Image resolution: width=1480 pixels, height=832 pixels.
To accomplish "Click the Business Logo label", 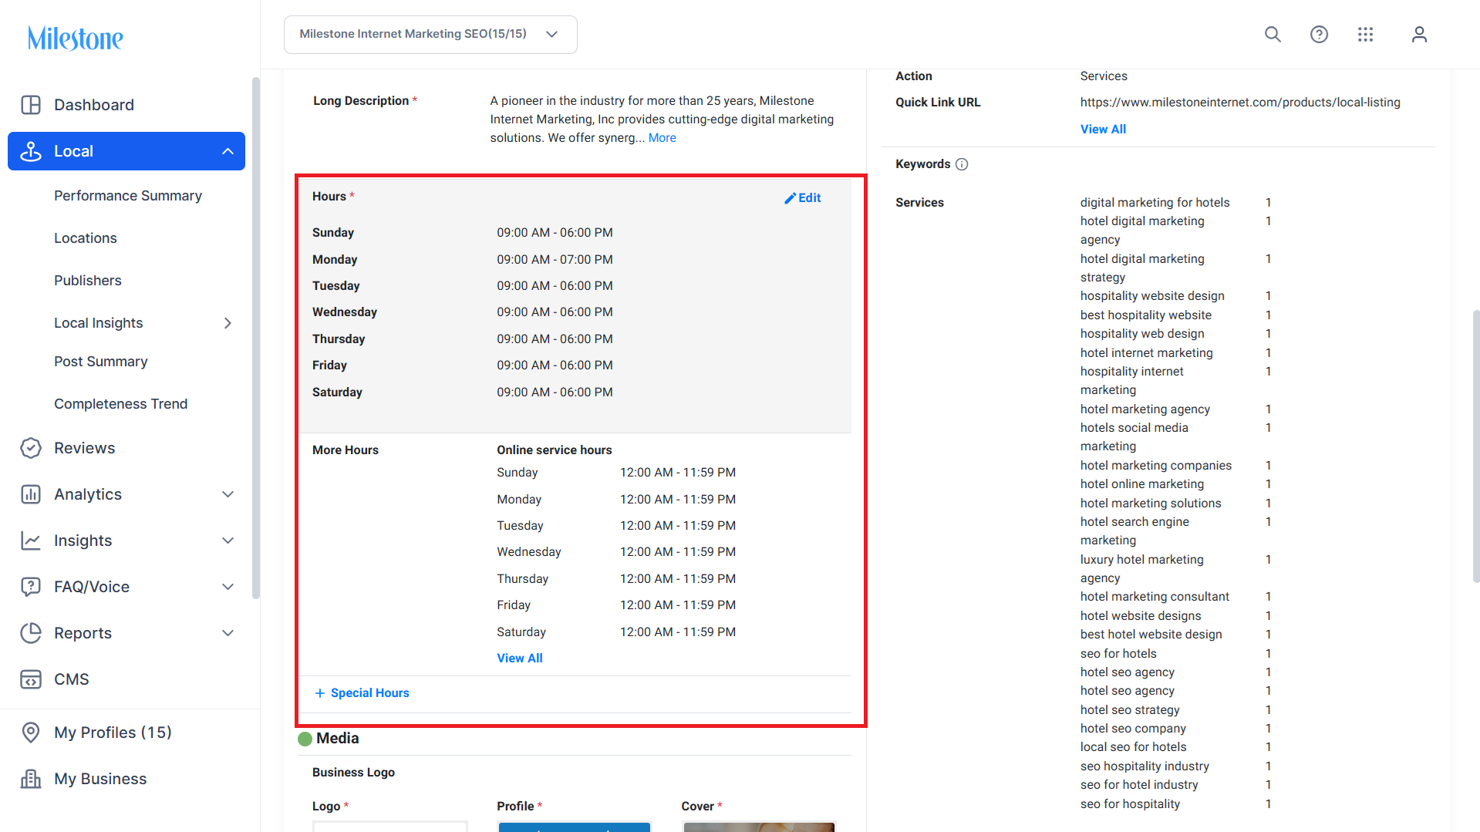I will tap(353, 773).
